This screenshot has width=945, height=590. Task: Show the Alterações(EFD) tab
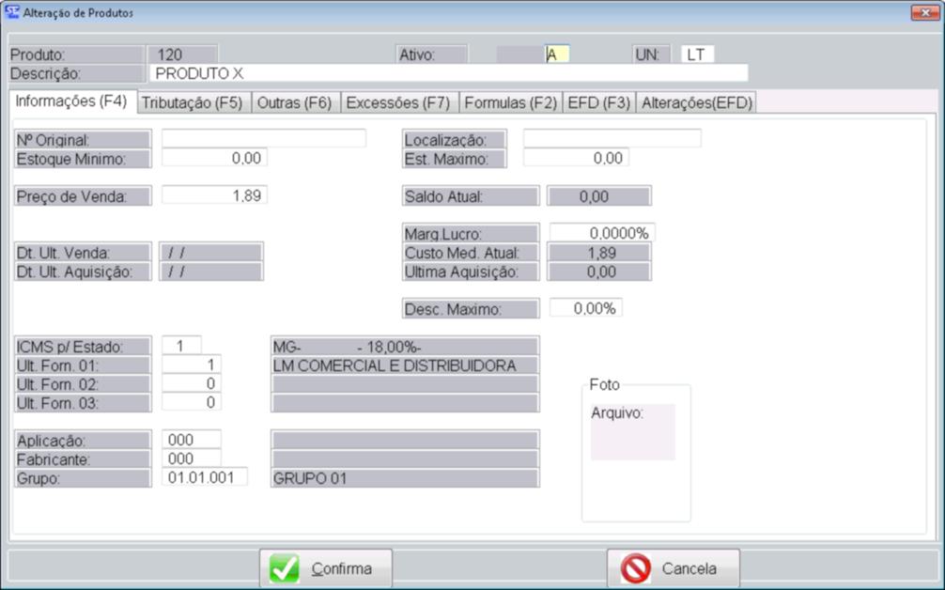[x=696, y=103]
